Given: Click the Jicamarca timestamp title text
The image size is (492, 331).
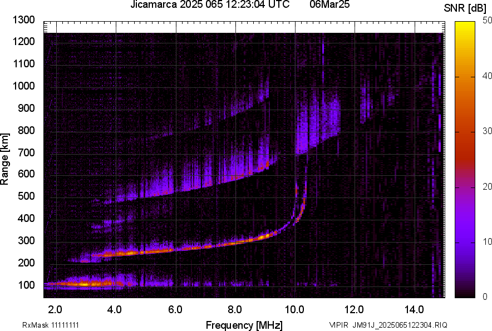Looking at the screenshot, I should (209, 6).
